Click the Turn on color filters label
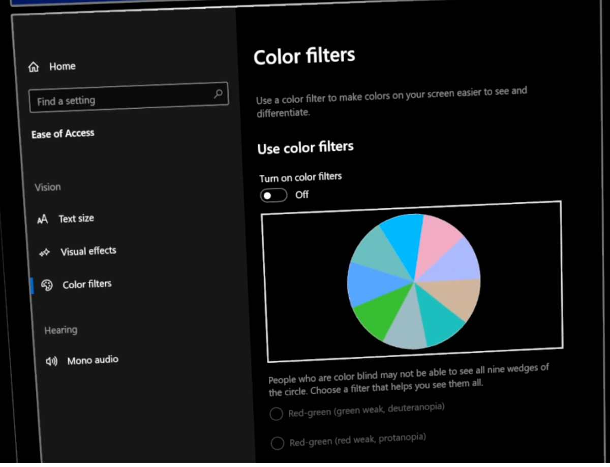 pyautogui.click(x=300, y=177)
